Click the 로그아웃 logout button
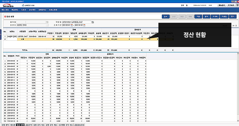Viewport: 239px width, 126px height. point(231,5)
